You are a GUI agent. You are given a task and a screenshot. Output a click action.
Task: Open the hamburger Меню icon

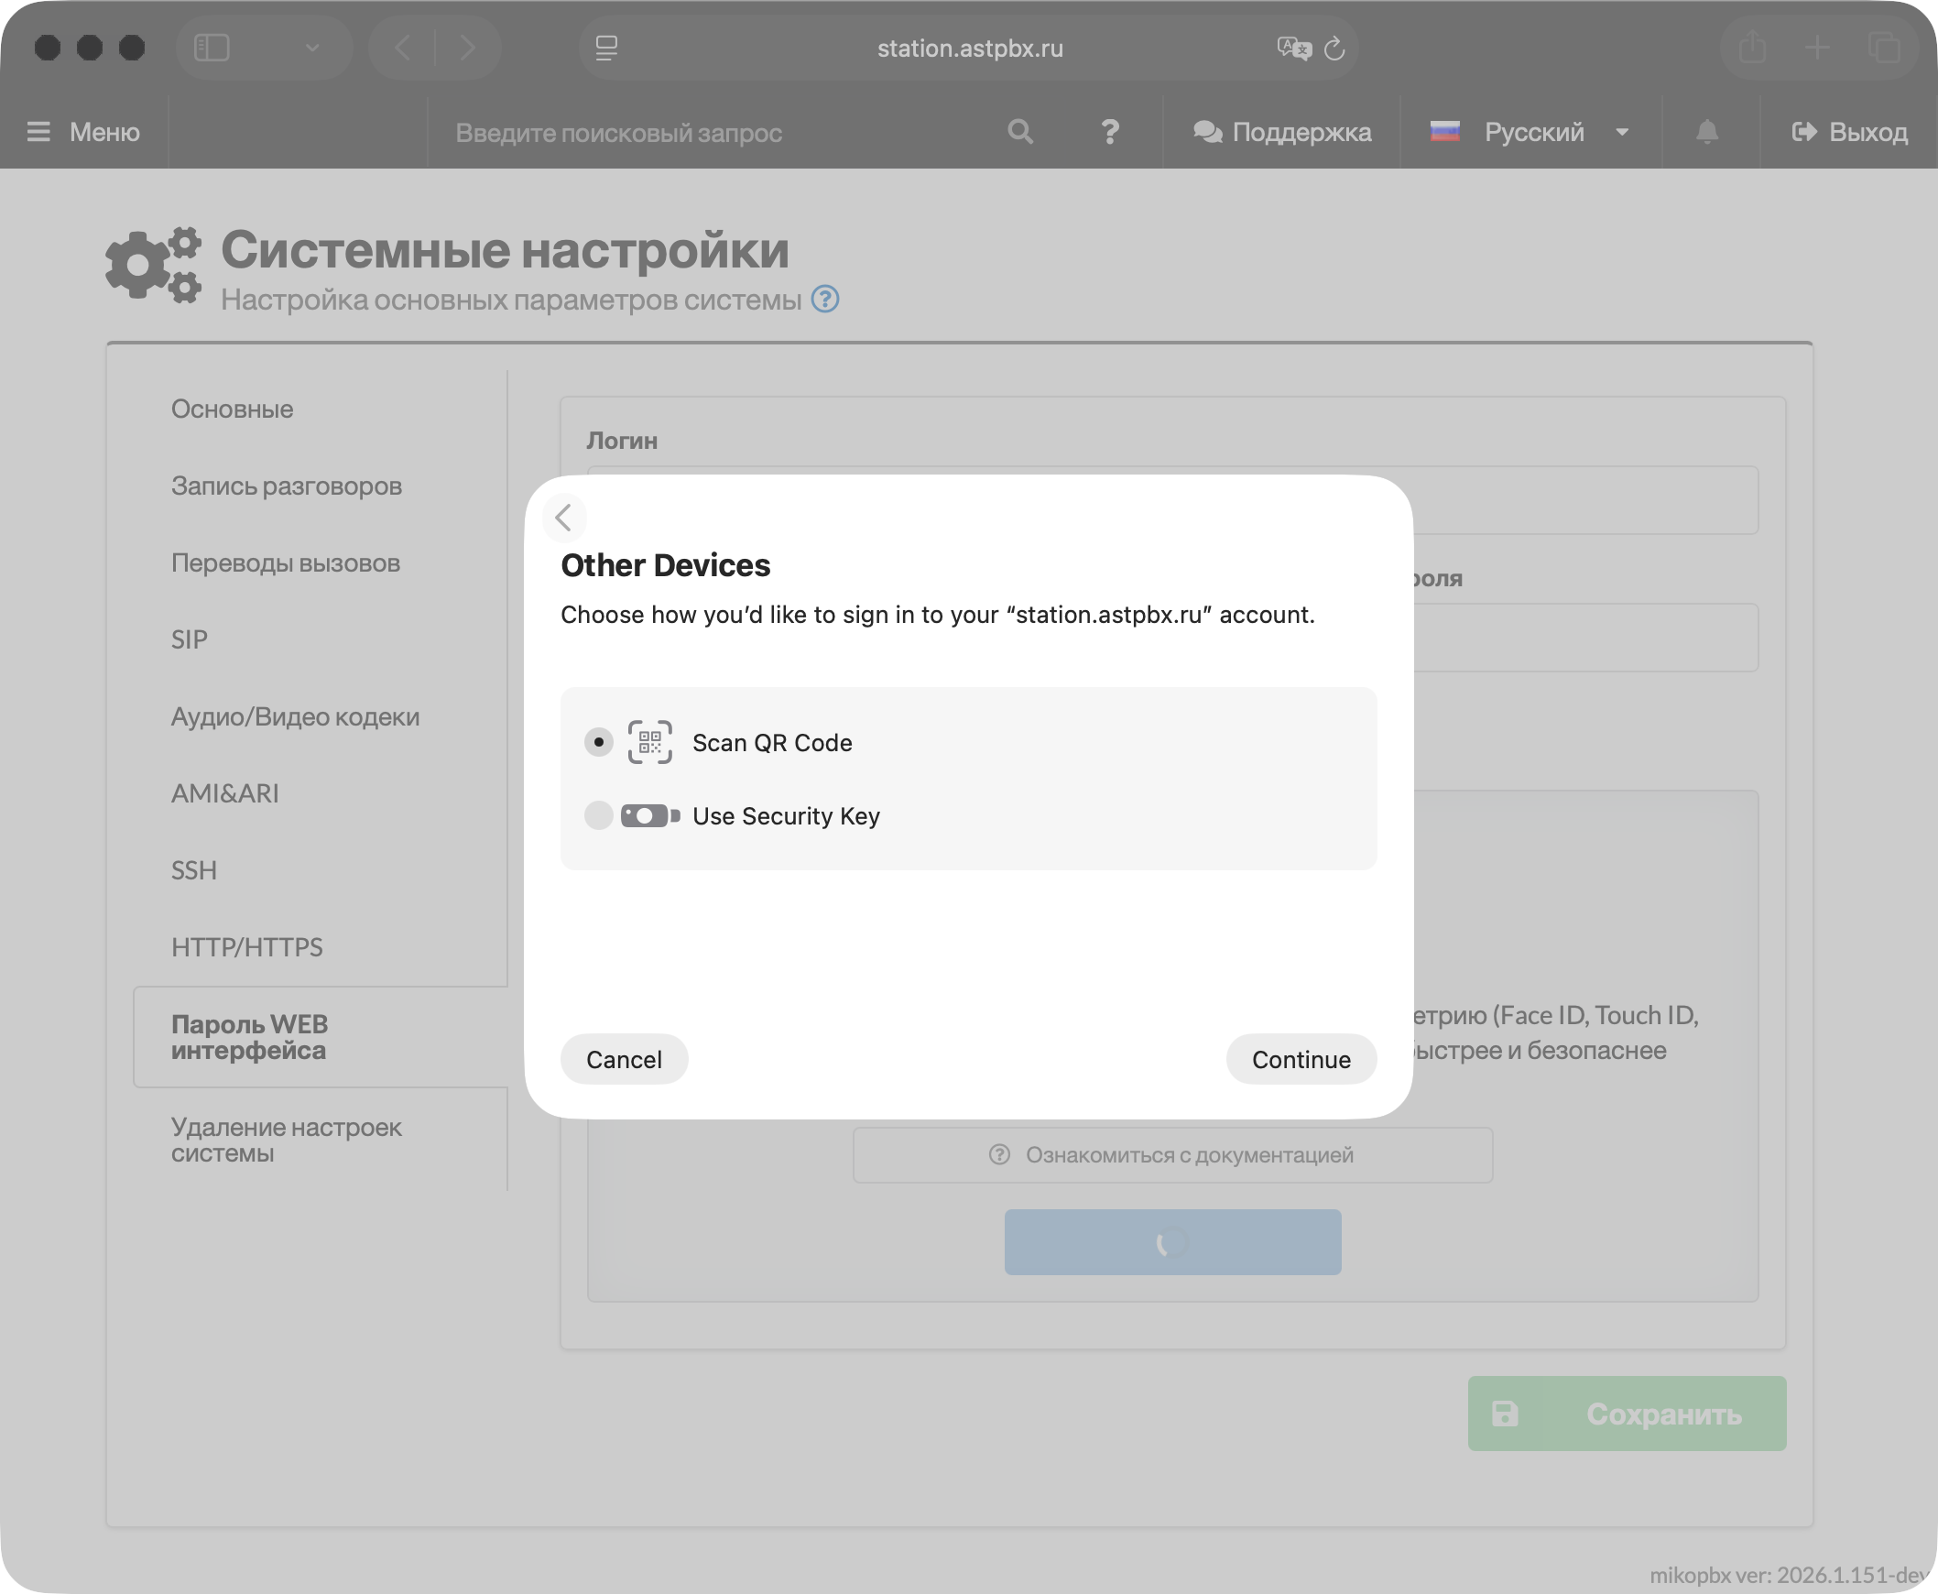click(x=38, y=132)
